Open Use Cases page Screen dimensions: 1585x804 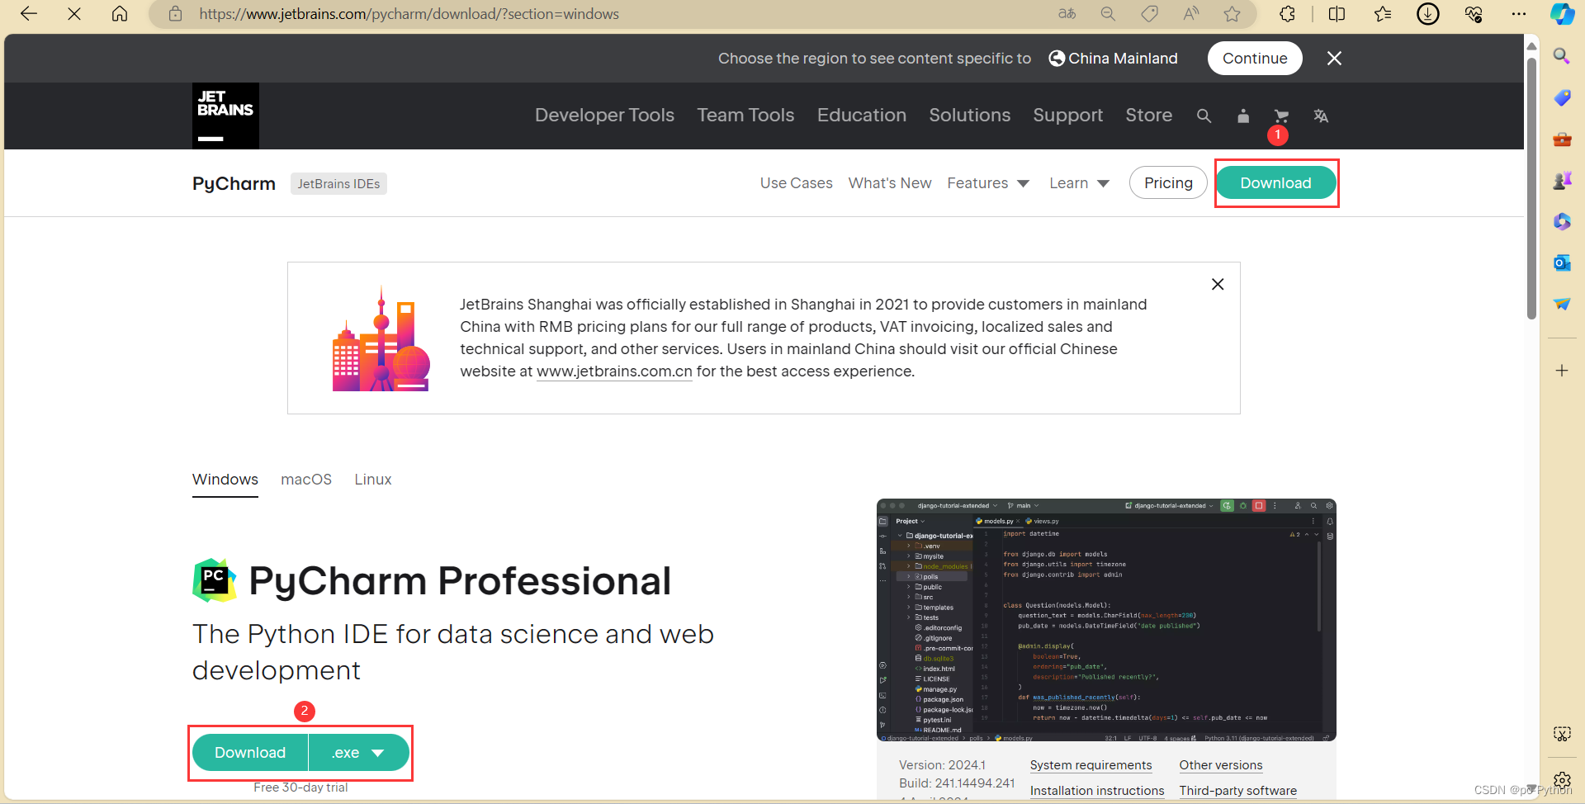pyautogui.click(x=796, y=183)
